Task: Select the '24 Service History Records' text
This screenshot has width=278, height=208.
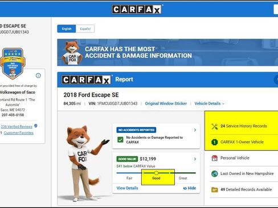Action: pos(244,126)
